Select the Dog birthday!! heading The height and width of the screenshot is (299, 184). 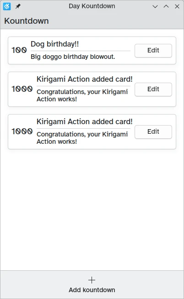pyautogui.click(x=55, y=44)
